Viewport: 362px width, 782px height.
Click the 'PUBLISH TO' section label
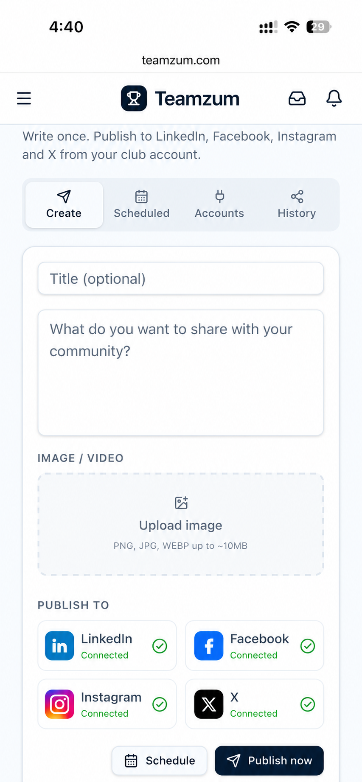pos(73,605)
